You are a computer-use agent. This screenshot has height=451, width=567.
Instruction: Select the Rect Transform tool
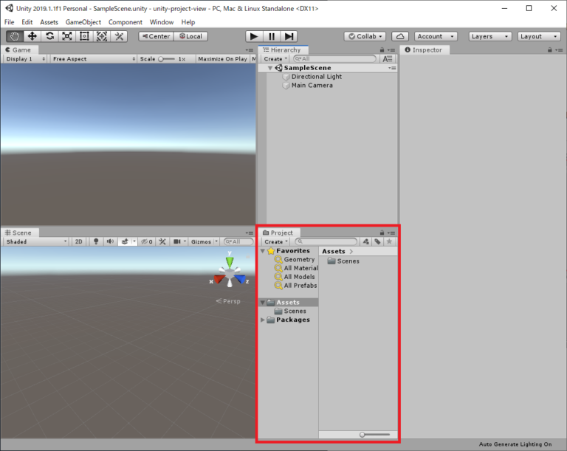click(x=84, y=36)
